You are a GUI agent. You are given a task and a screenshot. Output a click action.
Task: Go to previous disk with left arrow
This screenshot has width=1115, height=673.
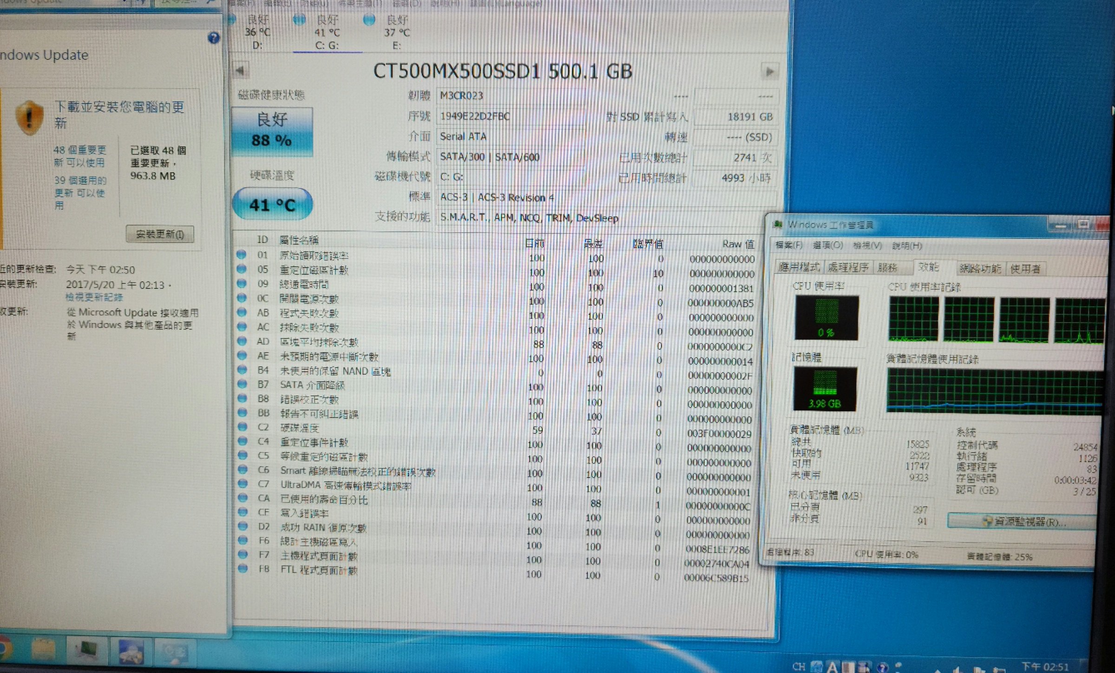point(240,71)
